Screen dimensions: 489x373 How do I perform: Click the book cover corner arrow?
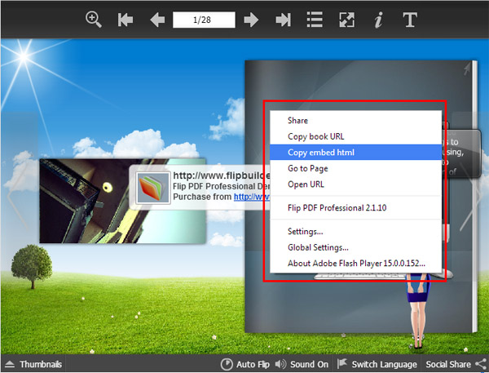[x=466, y=69]
